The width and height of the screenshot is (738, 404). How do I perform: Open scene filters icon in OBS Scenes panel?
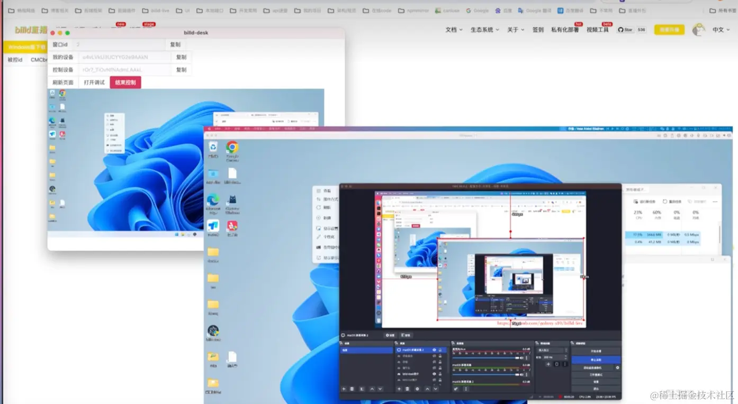click(362, 389)
